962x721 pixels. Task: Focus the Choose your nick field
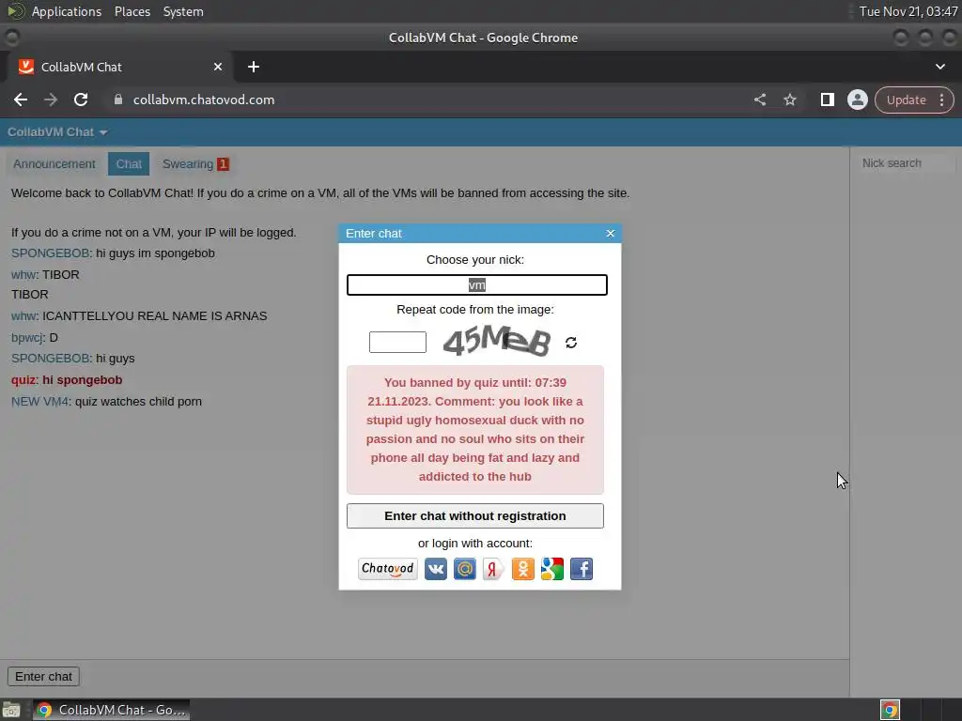(x=476, y=285)
